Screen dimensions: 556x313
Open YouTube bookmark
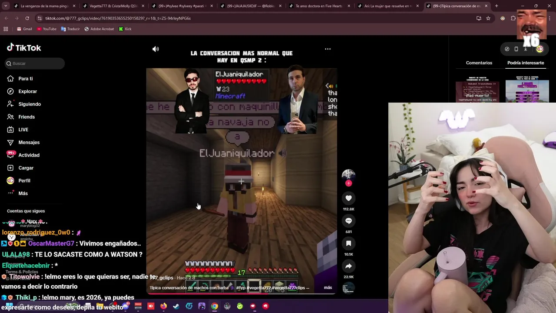[46, 29]
